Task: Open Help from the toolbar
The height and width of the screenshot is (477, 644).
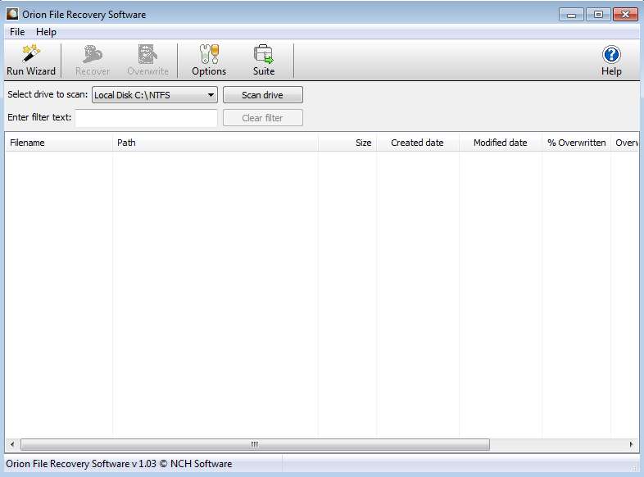Action: pos(611,61)
